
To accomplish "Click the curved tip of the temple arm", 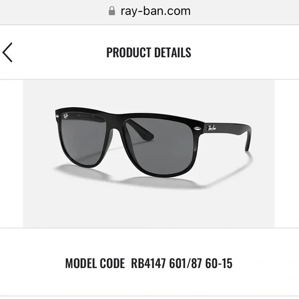I will [248, 139].
